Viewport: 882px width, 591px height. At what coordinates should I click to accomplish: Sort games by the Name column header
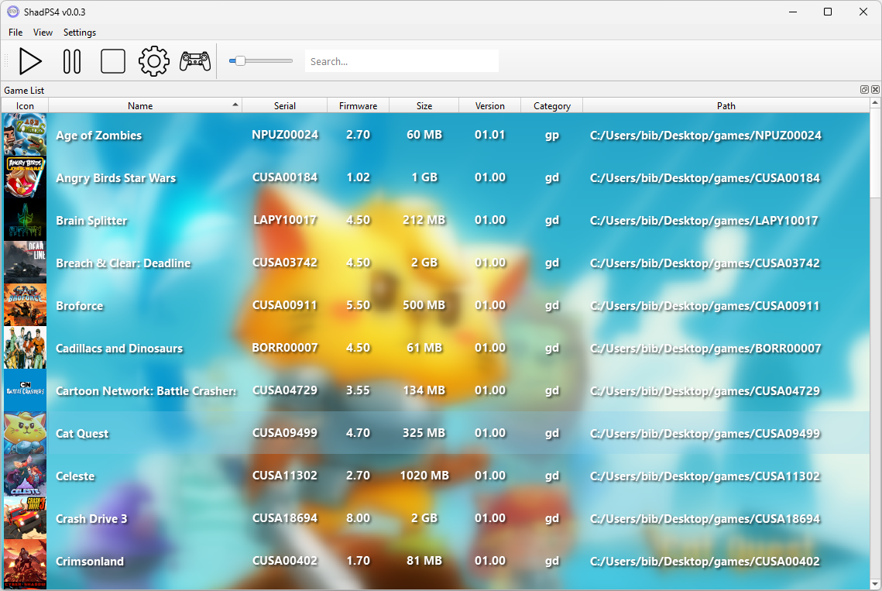pyautogui.click(x=145, y=106)
